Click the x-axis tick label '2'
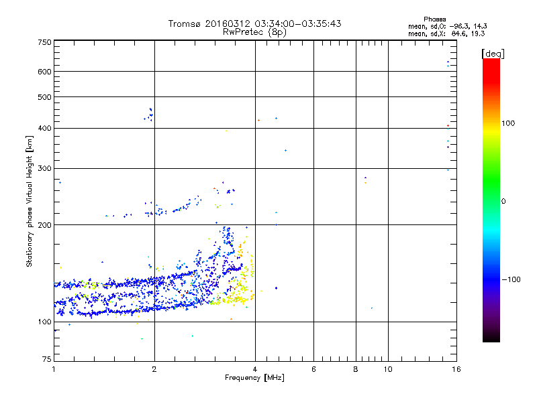Screen dimensions: 537x402 [x=154, y=369]
